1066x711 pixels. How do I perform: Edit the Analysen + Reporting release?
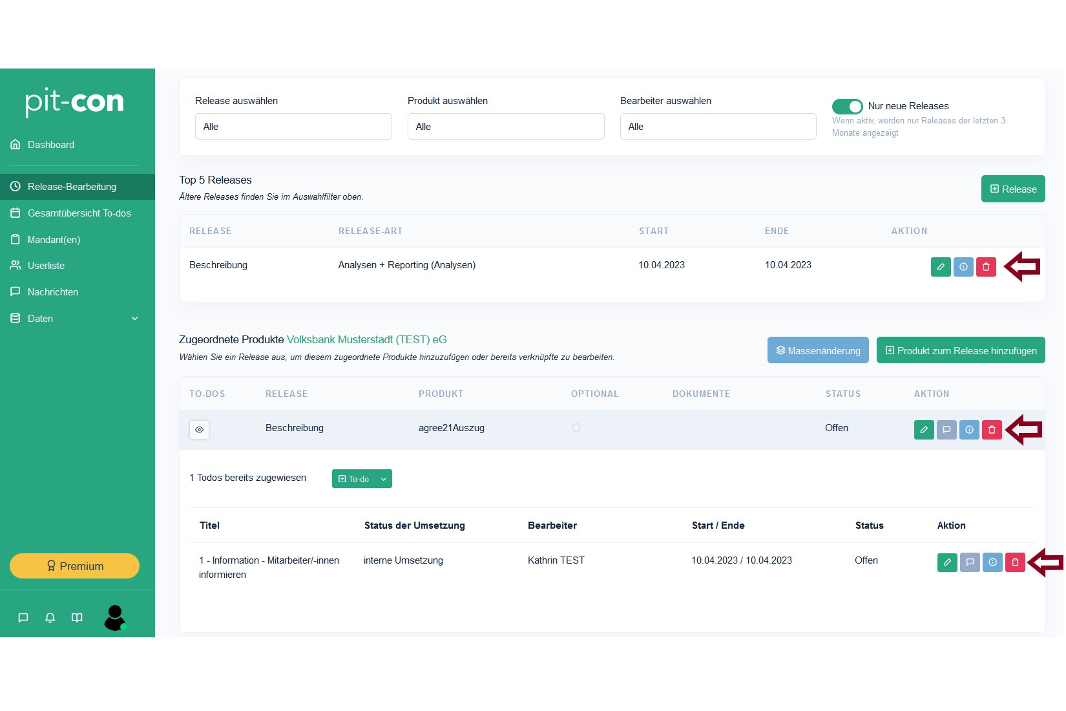(x=941, y=267)
